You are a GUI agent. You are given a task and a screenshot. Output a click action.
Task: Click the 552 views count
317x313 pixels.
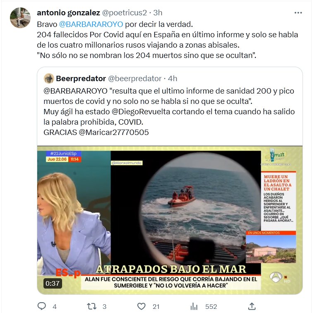211,306
